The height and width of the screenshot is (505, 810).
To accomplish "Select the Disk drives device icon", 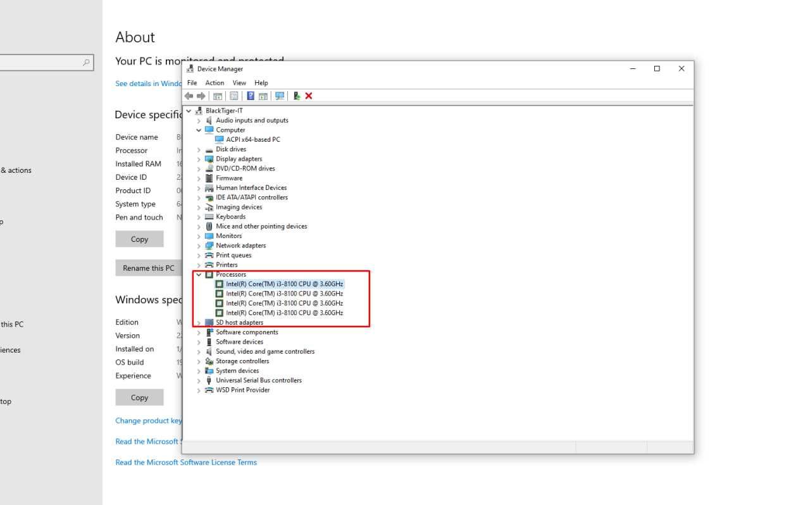I will [209, 149].
